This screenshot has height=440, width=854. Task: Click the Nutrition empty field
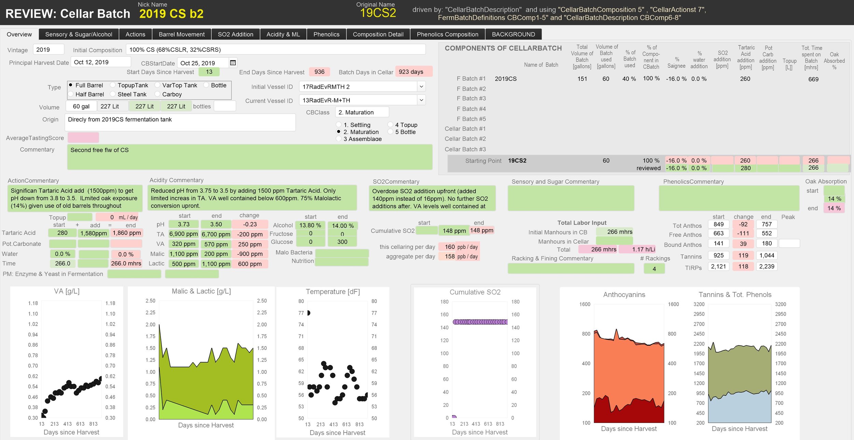point(342,261)
